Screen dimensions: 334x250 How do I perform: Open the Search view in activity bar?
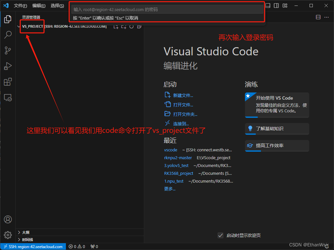(x=8, y=35)
